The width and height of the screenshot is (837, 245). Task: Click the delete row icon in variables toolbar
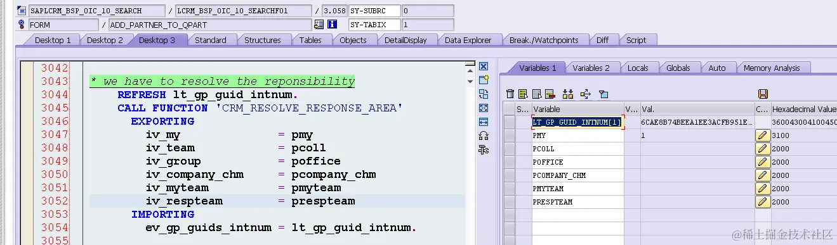pos(550,94)
